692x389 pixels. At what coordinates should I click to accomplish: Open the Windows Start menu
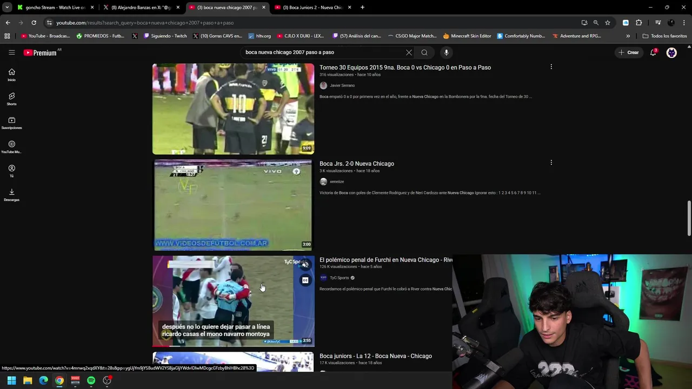pos(11,380)
